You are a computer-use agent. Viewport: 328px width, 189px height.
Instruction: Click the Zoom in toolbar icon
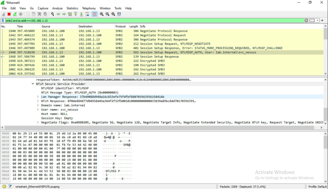click(x=102, y=14)
